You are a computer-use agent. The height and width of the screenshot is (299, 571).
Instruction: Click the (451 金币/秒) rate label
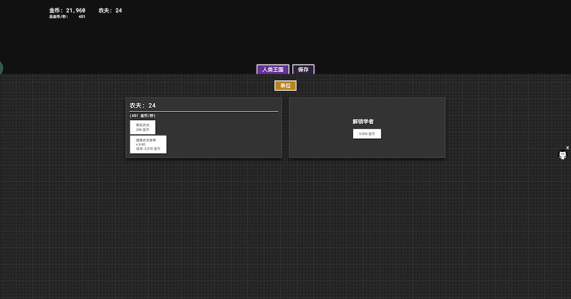(x=142, y=115)
